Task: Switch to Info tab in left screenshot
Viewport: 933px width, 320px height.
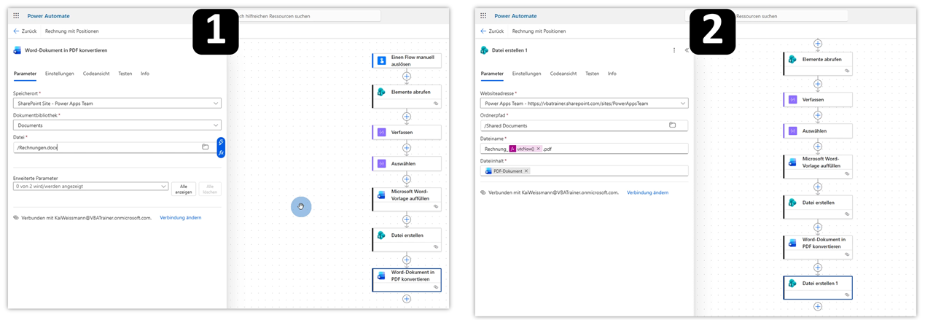Action: point(145,74)
